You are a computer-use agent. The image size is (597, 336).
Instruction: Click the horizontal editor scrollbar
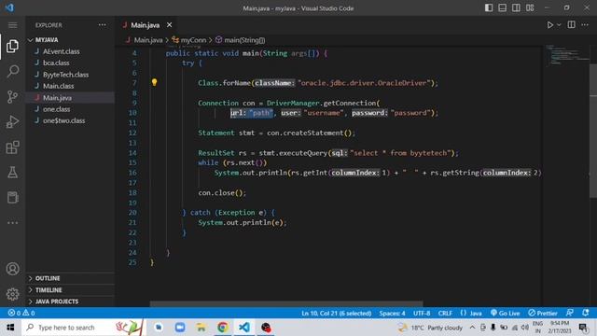(286, 303)
